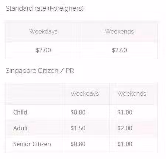Click Senior Citizen weekend price $1.00
This screenshot has height=159, width=166.
click(125, 144)
